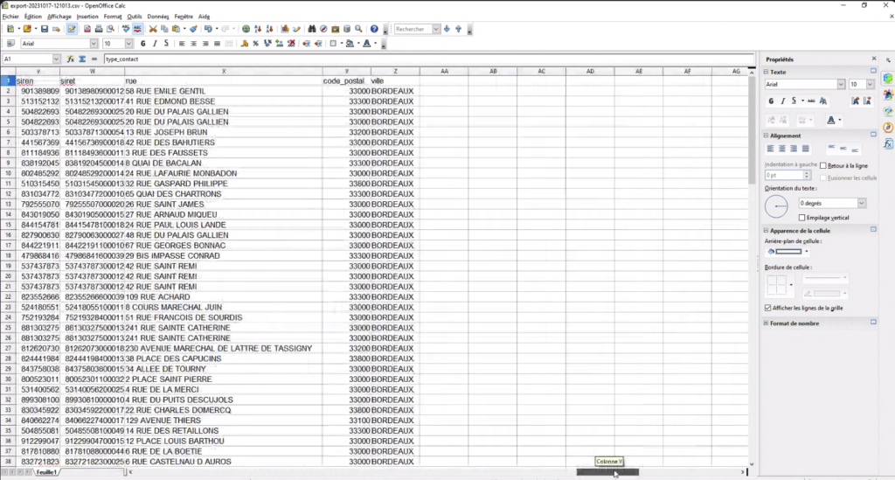Click the Export as PDF icon
This screenshot has height=480, width=895.
pos(86,29)
